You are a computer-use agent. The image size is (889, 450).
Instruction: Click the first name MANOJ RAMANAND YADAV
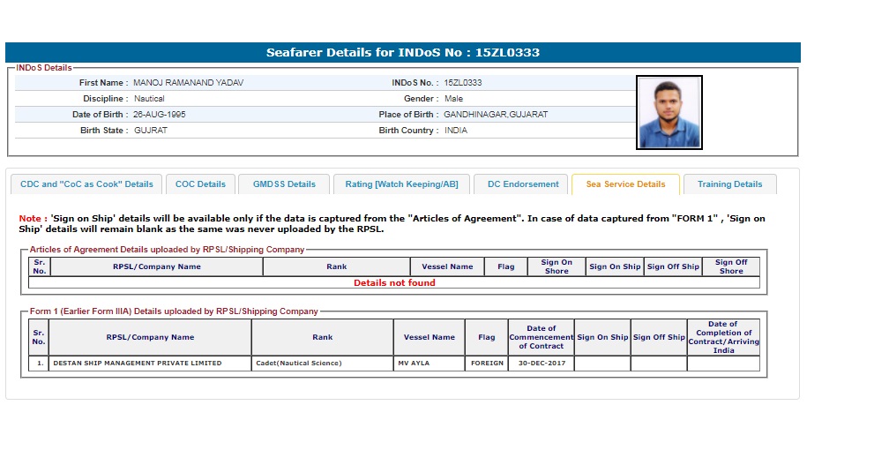[188, 83]
